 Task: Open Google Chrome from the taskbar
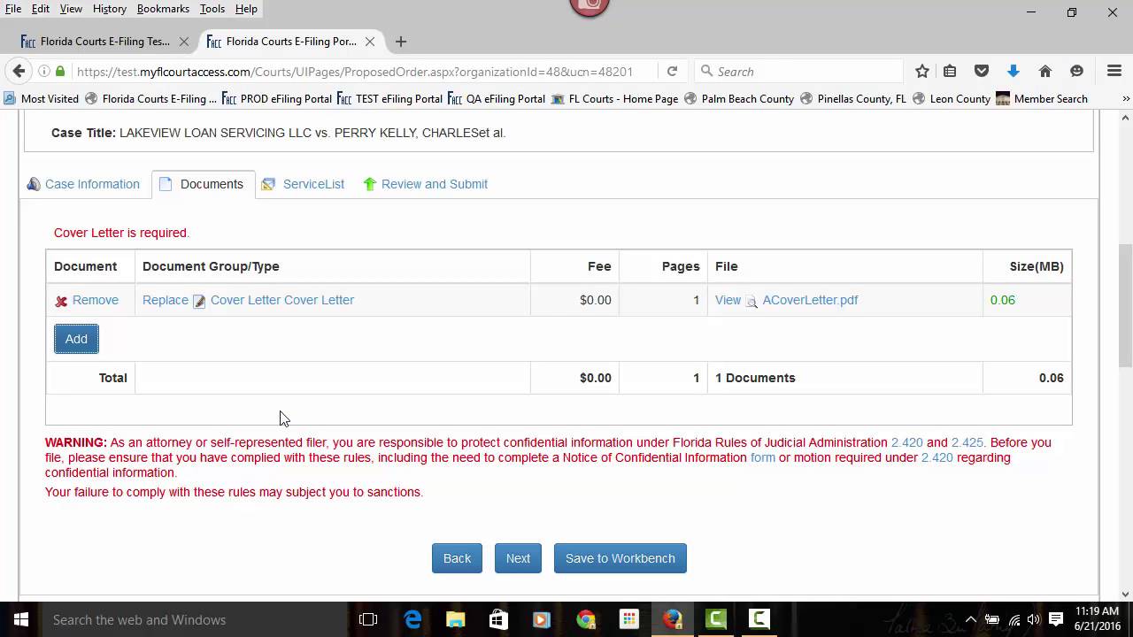pyautogui.click(x=585, y=619)
